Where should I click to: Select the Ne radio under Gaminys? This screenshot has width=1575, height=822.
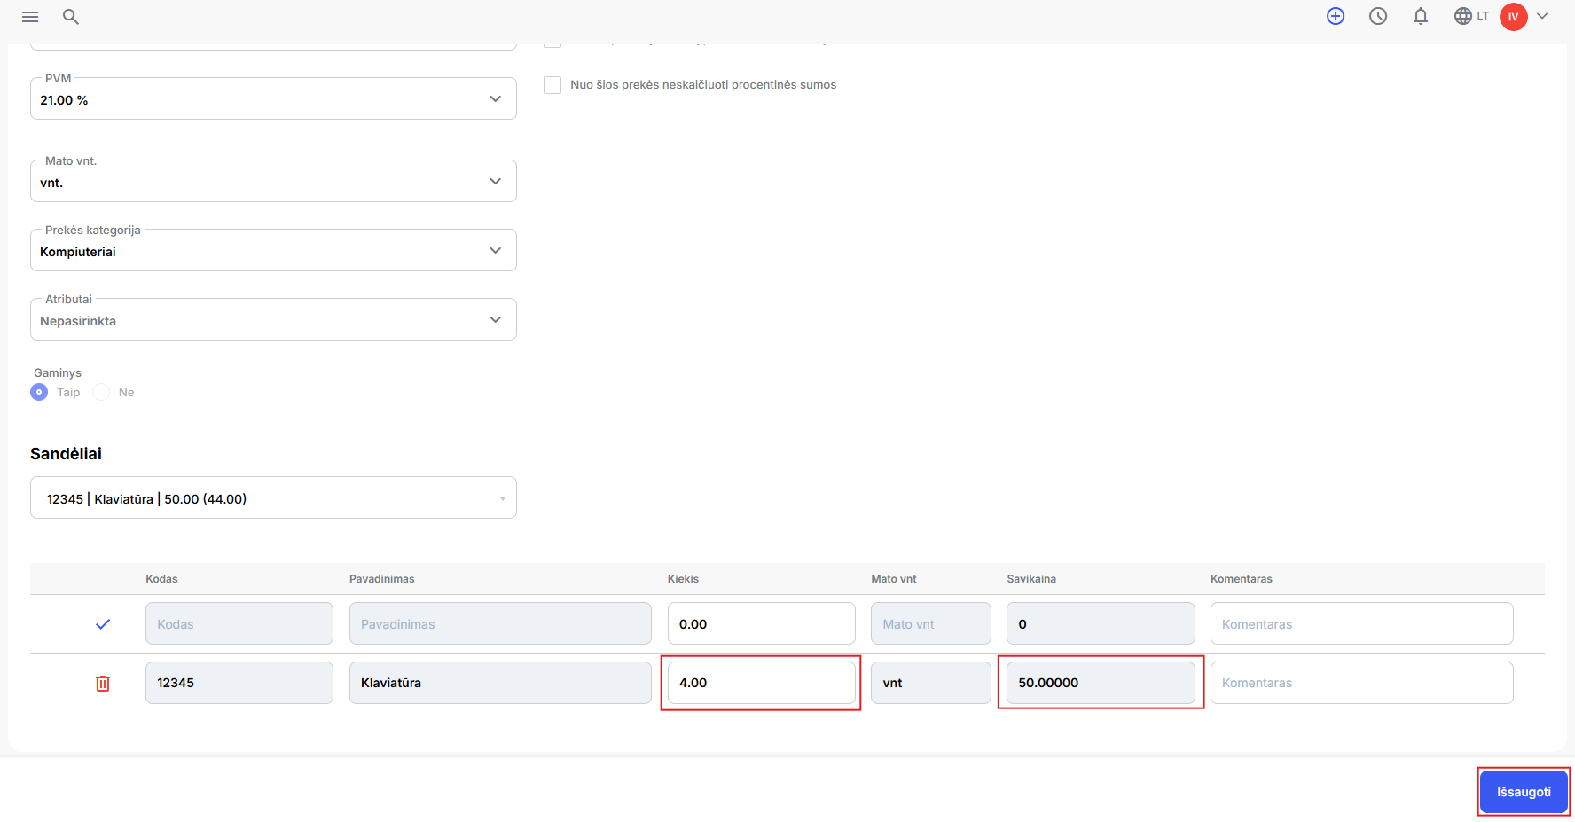(x=101, y=392)
